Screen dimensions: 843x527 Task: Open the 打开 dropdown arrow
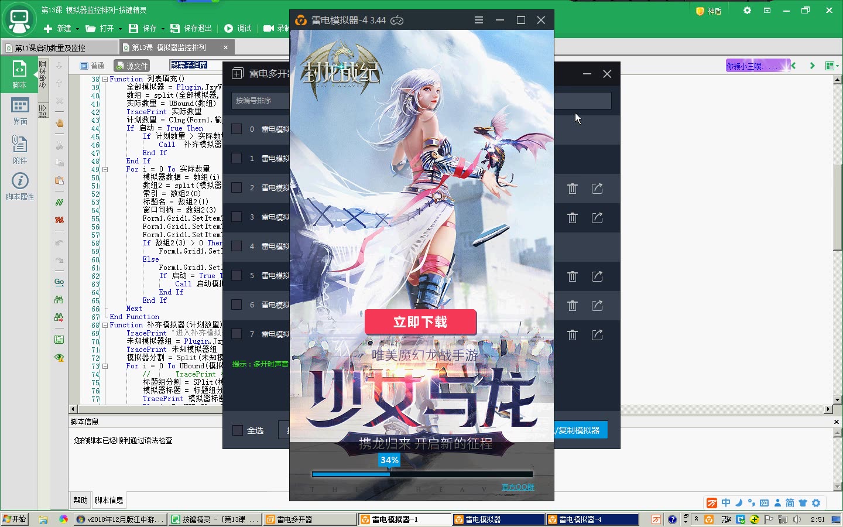(x=120, y=29)
